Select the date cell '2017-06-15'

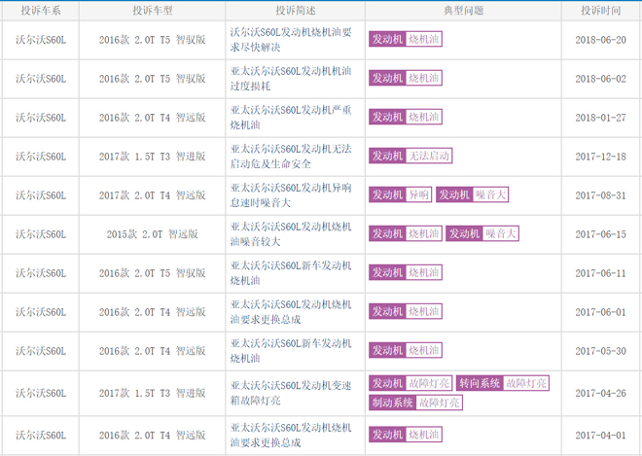click(600, 234)
